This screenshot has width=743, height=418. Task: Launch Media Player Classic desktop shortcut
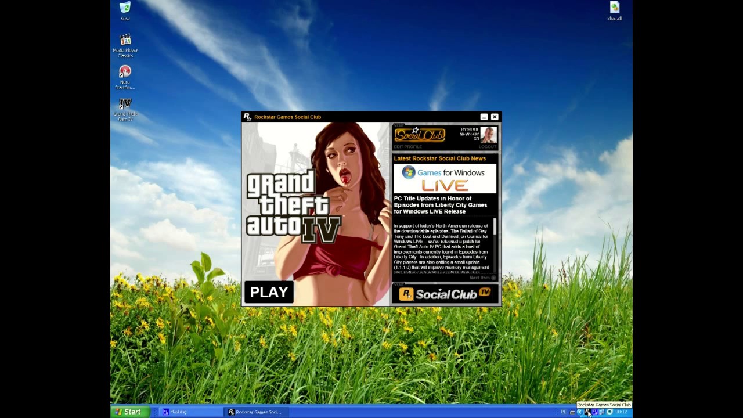click(125, 45)
